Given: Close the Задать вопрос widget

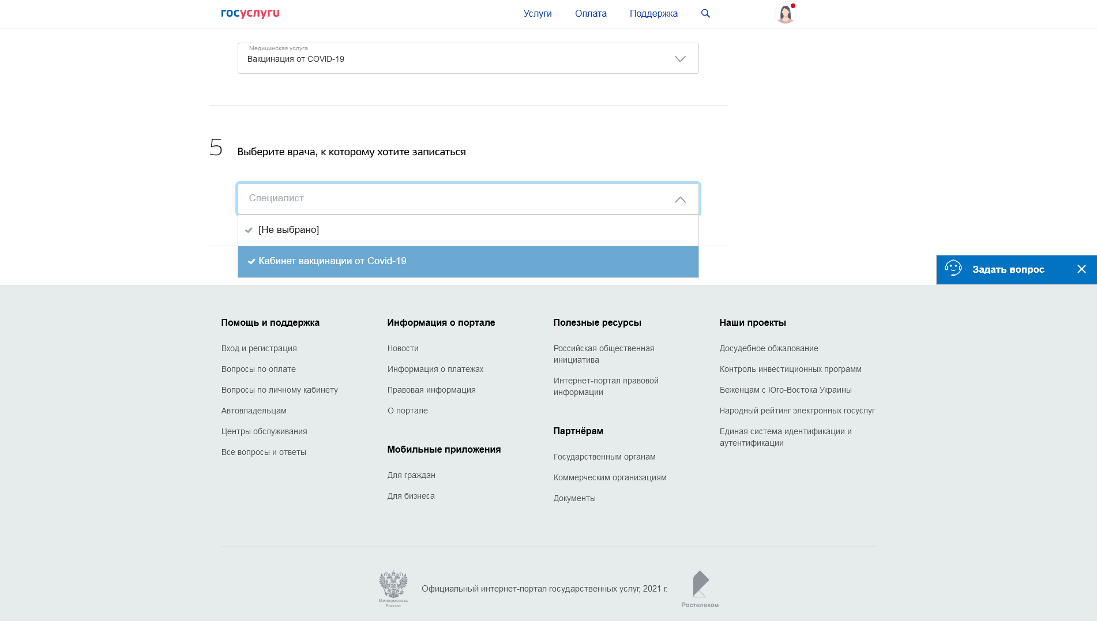Looking at the screenshot, I should click(x=1081, y=269).
